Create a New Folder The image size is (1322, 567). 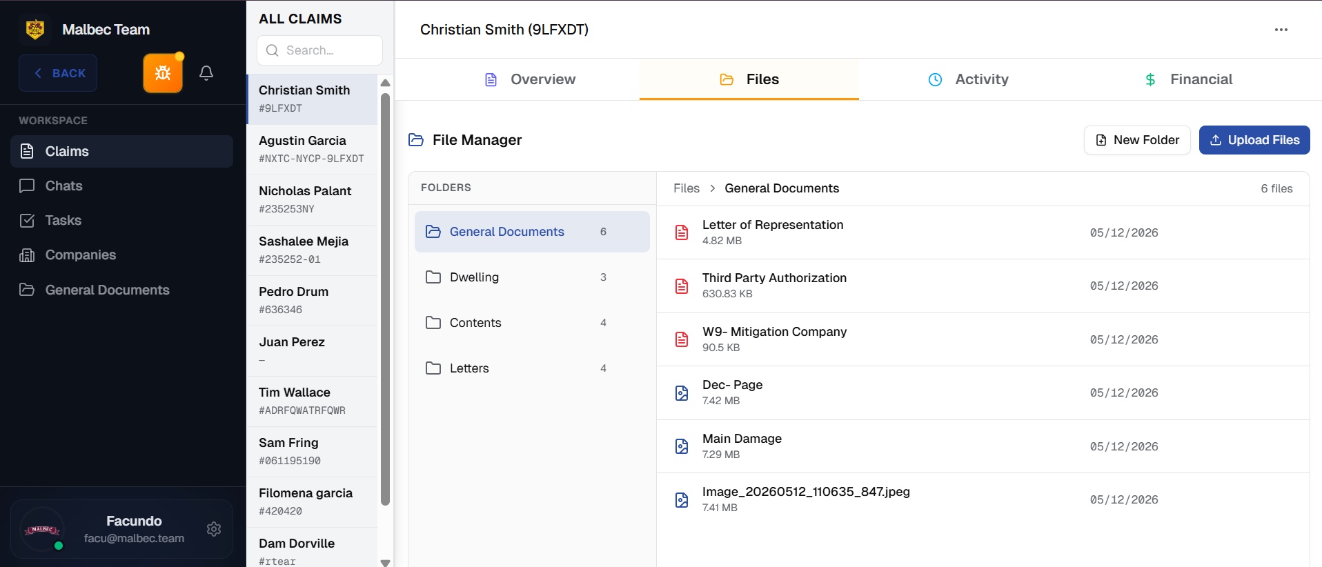[x=1137, y=140]
